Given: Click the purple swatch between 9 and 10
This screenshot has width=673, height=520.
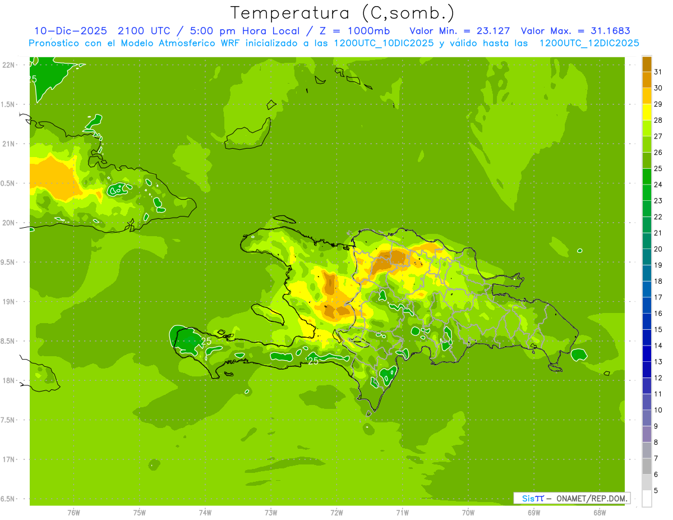Looking at the screenshot, I should pos(647,418).
